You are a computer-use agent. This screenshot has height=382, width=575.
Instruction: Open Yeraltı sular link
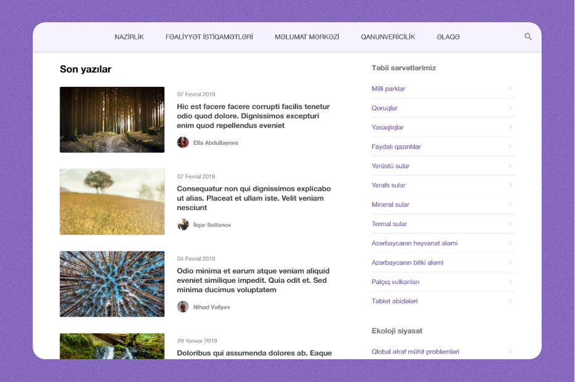tap(388, 185)
